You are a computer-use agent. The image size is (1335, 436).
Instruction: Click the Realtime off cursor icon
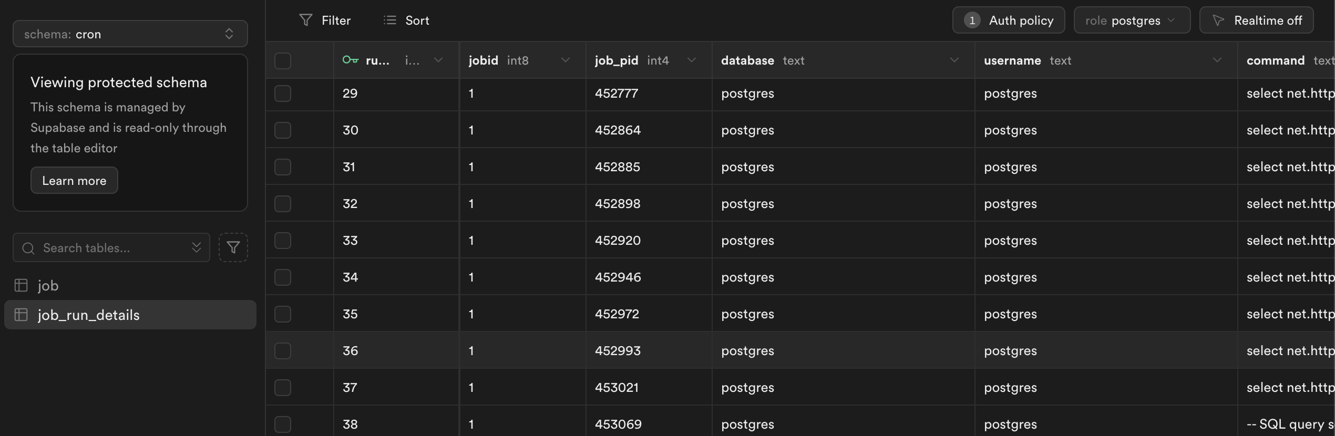[x=1218, y=20]
